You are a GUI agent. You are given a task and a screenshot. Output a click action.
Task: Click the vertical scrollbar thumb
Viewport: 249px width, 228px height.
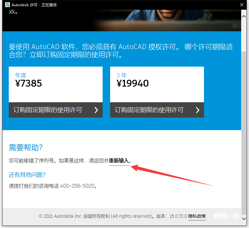[x=244, y=133]
